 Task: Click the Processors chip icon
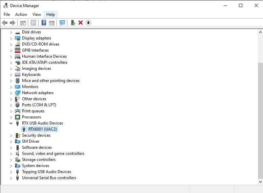click(18, 117)
